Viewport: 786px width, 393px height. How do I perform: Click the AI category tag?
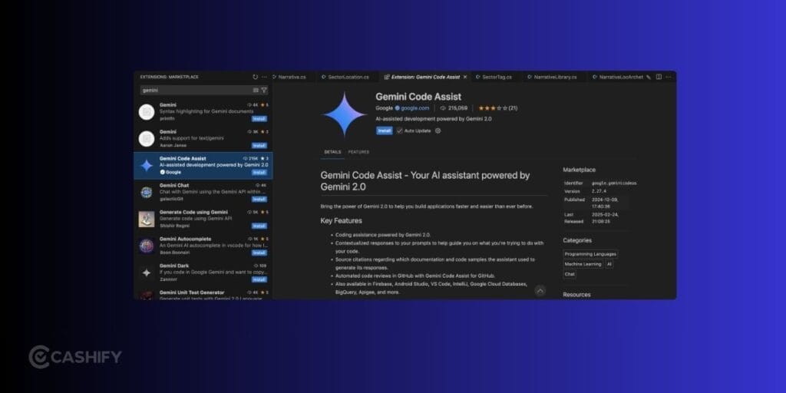pyautogui.click(x=609, y=264)
